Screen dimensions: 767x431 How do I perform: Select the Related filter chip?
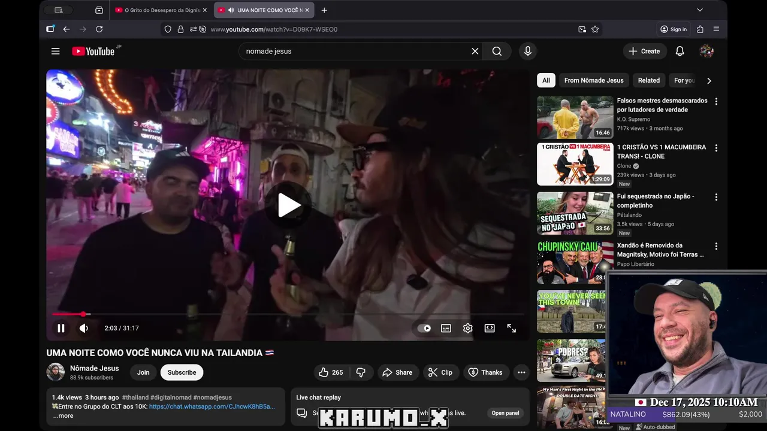coord(649,80)
